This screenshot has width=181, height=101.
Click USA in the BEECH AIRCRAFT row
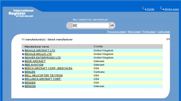coord(96,68)
